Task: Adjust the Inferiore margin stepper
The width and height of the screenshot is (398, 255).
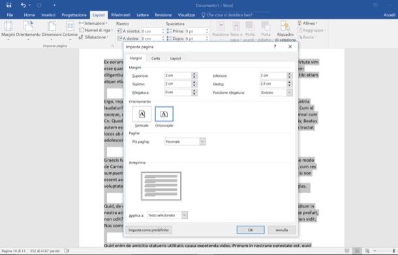Action: [290, 76]
